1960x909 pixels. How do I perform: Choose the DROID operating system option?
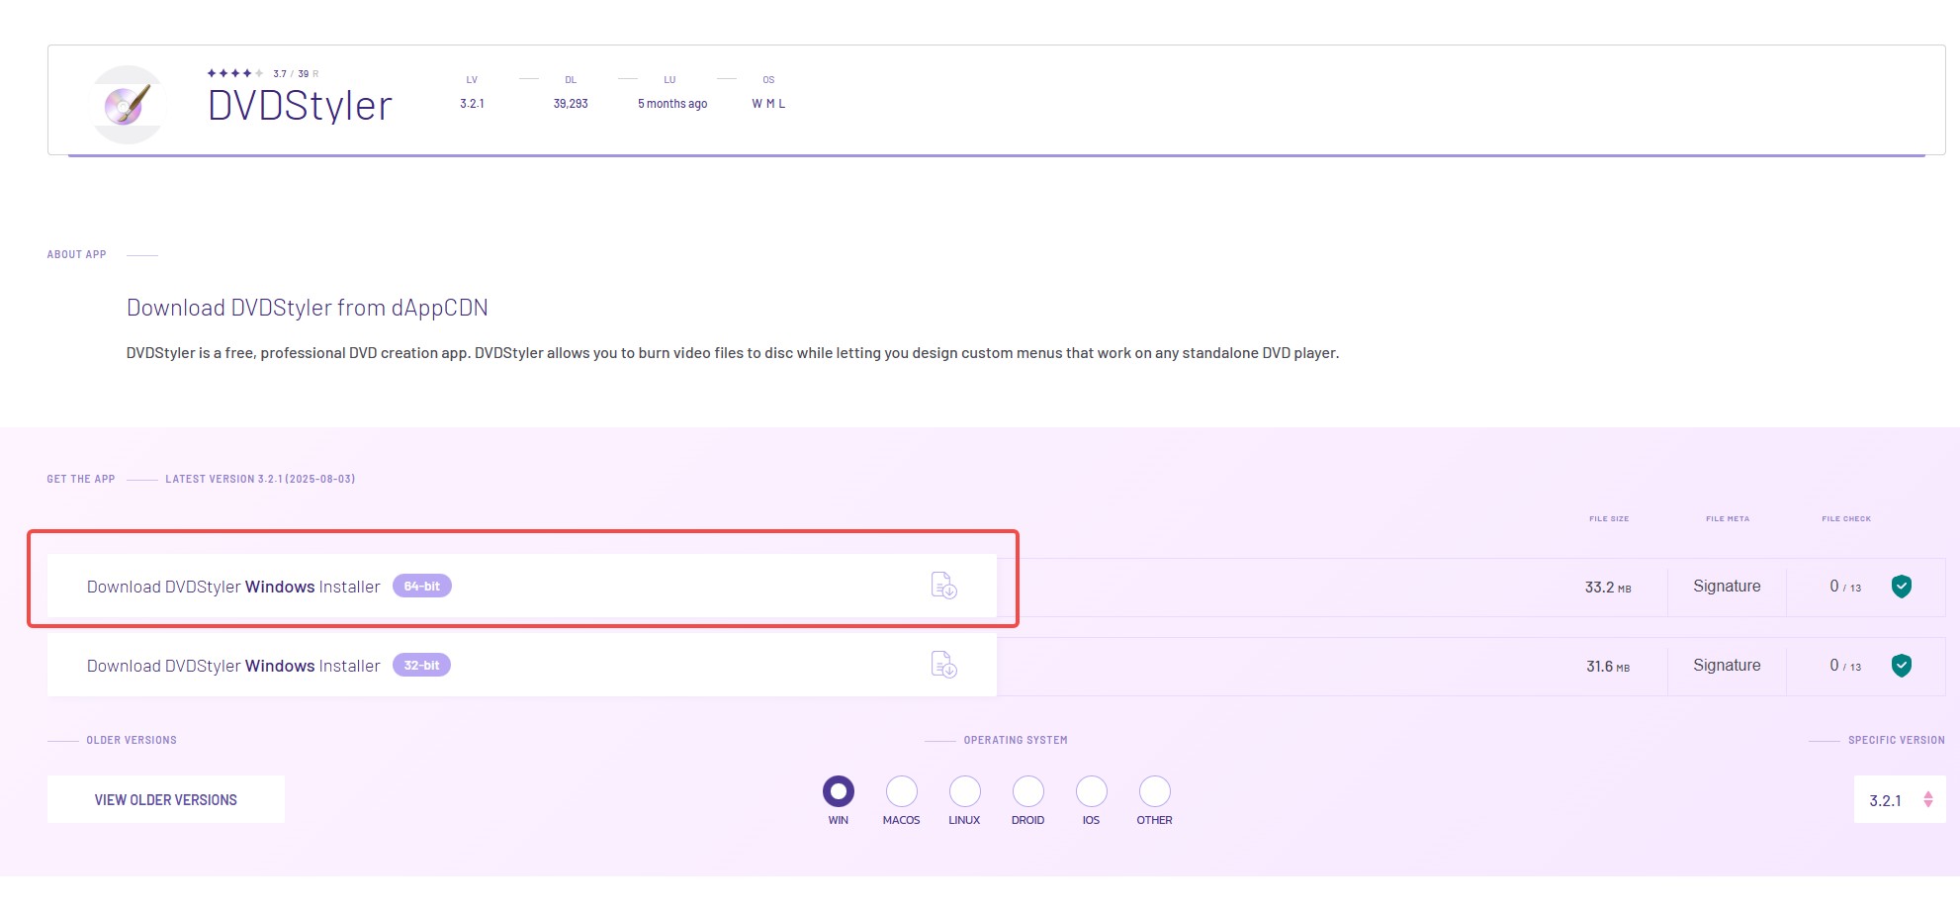pyautogui.click(x=1028, y=791)
